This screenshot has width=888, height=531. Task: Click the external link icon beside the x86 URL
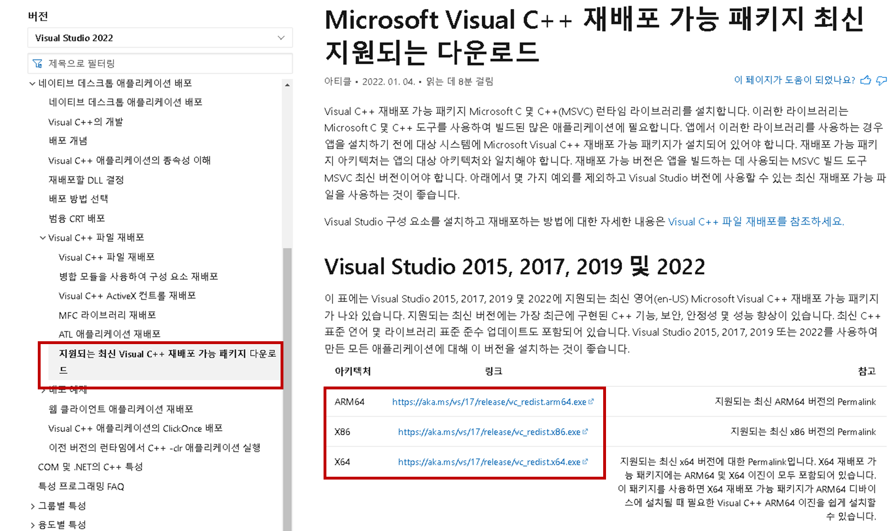[x=586, y=432]
